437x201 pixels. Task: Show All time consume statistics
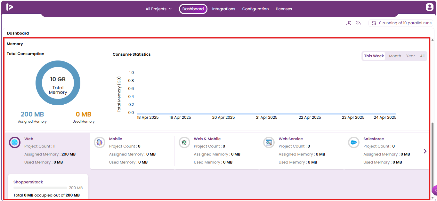click(422, 56)
